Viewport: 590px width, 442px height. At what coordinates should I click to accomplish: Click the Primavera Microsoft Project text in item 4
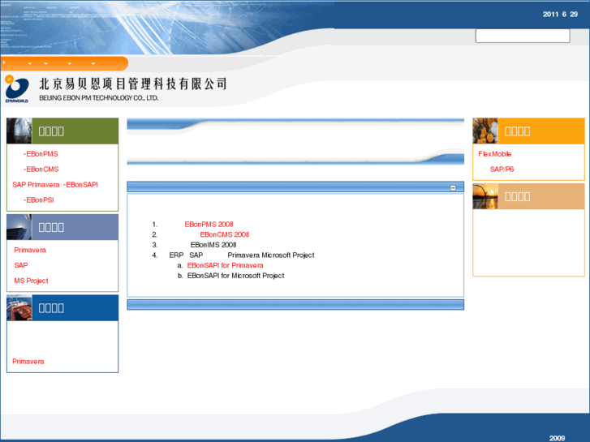(x=271, y=255)
